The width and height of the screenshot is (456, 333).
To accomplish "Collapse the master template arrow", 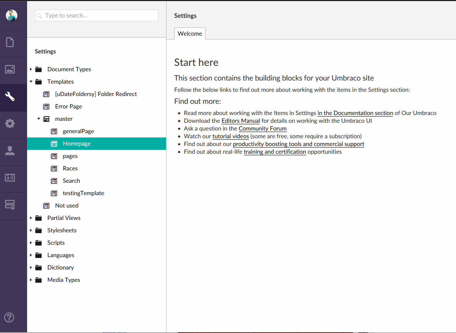I will tap(38, 118).
